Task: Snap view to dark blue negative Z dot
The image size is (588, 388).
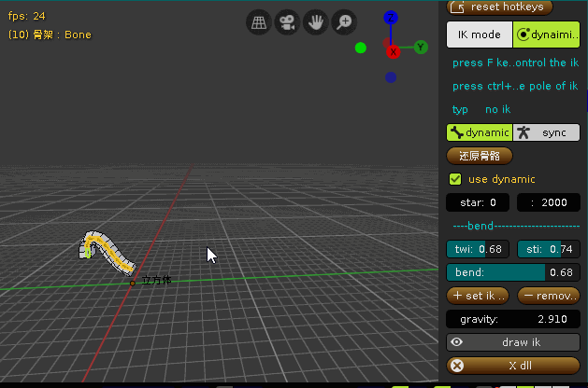Action: click(x=391, y=77)
